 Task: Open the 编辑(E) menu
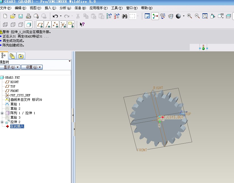pos(20,8)
